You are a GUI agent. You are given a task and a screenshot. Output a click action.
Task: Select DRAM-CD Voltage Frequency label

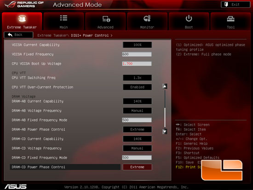point(36,148)
